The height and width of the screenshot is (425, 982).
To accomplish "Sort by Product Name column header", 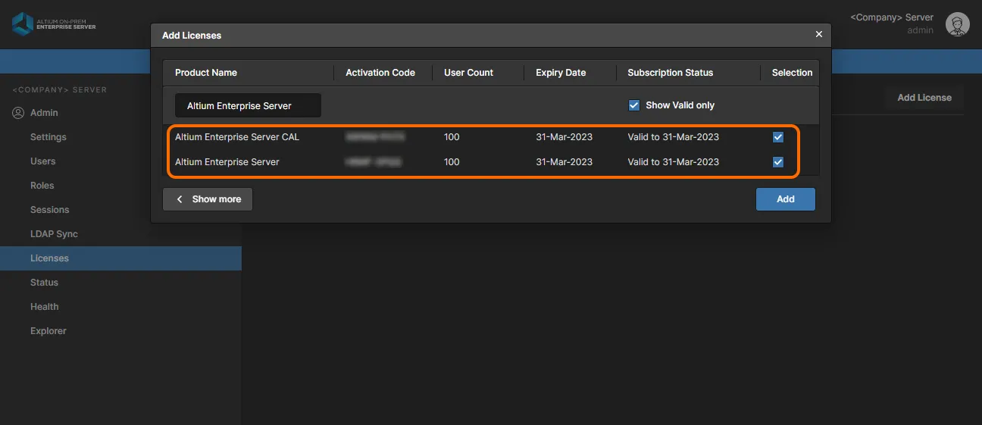I will coord(206,73).
